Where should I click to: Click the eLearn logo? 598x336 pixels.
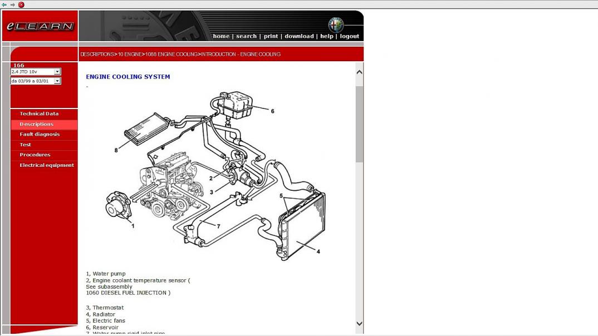[40, 26]
